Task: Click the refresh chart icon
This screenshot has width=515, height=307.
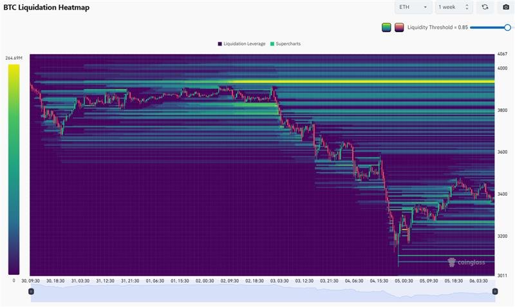Action: click(485, 7)
